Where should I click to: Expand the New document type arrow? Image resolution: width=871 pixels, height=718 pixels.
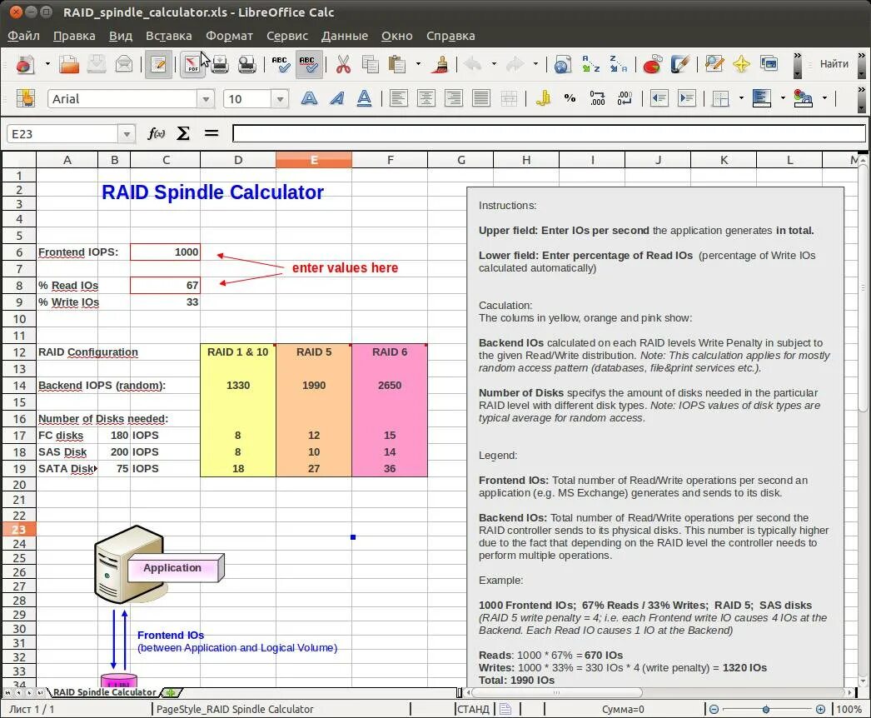tap(47, 64)
